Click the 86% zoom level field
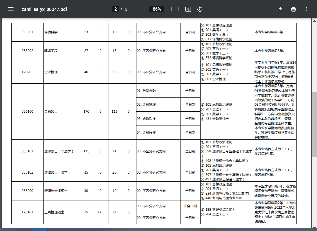The height and width of the screenshot is (231, 317). click(157, 9)
